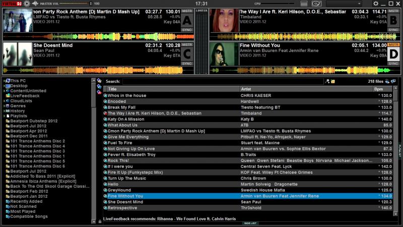Open the vertical PLAYLIST side tab
The width and height of the screenshot is (403, 227).
point(400,150)
